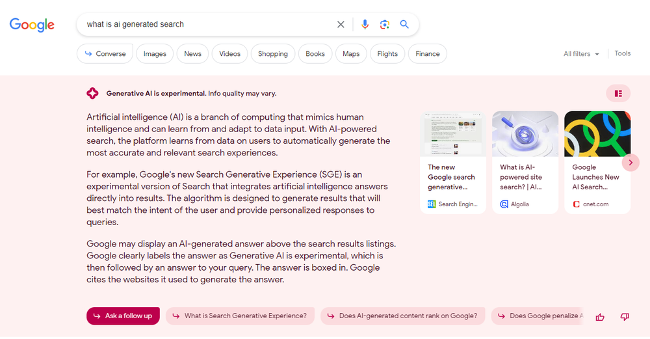Open the Converse chip
Image resolution: width=650 pixels, height=339 pixels.
[x=105, y=53]
